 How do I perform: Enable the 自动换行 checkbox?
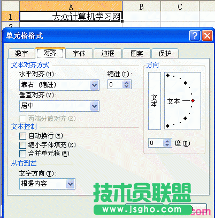[x=22, y=136]
